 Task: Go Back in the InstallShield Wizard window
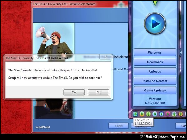pyautogui.click(x=118, y=126)
